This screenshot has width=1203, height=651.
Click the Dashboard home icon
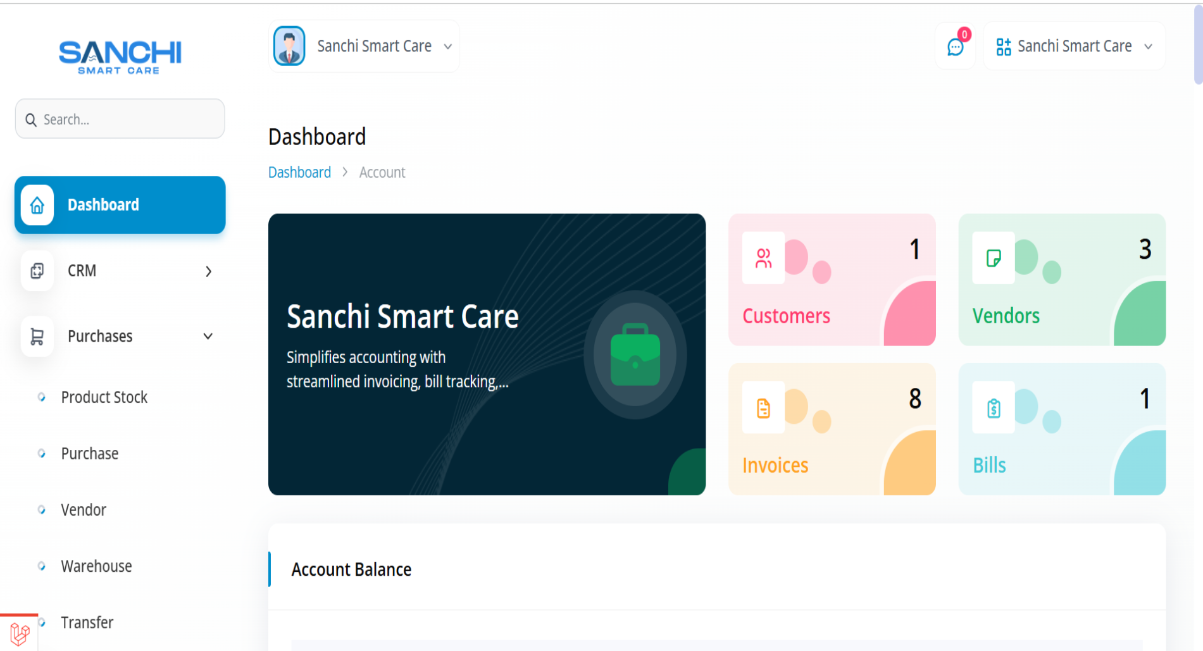(37, 205)
